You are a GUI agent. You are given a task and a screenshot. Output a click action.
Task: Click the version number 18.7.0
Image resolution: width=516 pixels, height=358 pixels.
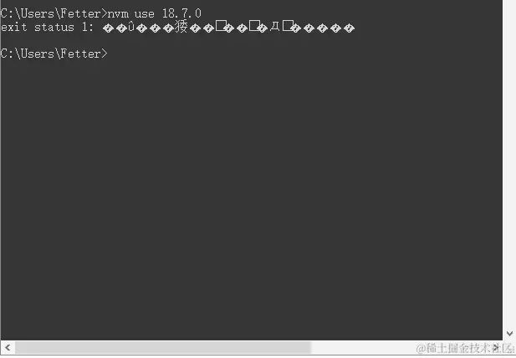tap(181, 13)
